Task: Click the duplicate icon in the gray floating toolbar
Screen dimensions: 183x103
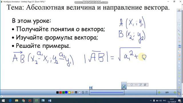Action: click(145, 85)
